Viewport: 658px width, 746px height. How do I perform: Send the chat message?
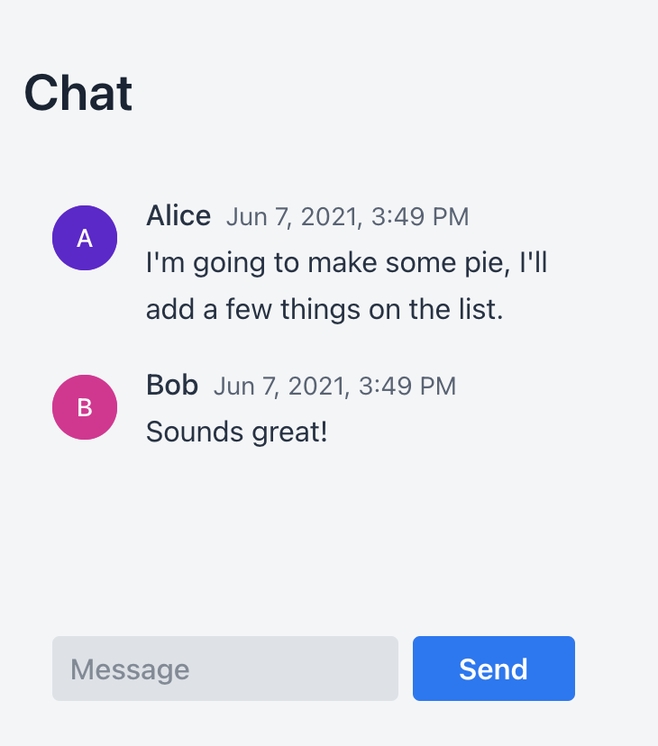(494, 669)
